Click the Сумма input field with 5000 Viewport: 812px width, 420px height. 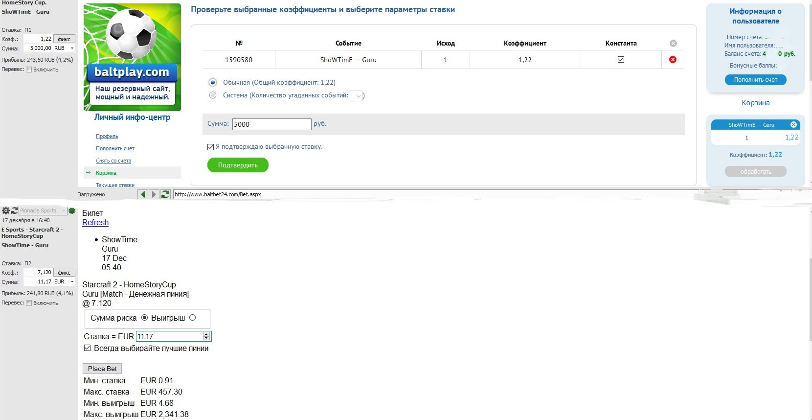click(271, 124)
